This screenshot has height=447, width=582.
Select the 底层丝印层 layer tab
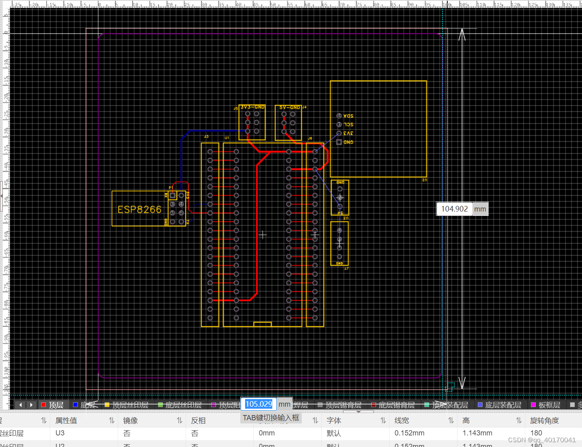[180, 405]
